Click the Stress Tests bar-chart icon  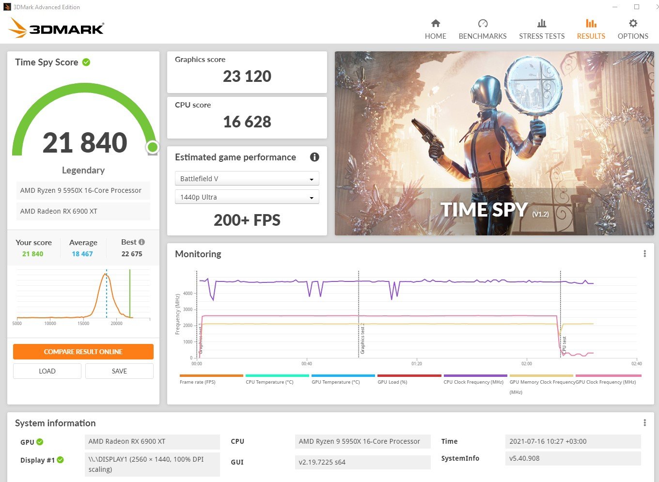542,23
